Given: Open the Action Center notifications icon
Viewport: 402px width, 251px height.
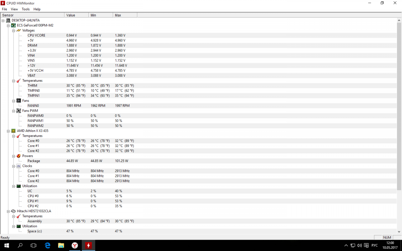Looking at the screenshot, I should tap(367, 246).
